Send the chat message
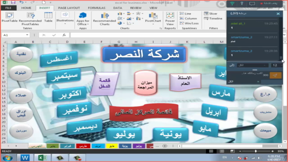Viewport: 288px width, 162px height. pos(275,75)
